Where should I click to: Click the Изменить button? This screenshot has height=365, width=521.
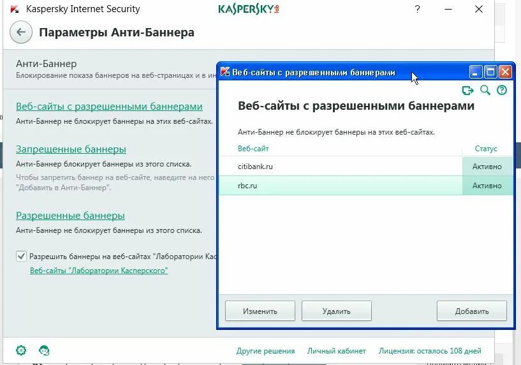point(260,311)
